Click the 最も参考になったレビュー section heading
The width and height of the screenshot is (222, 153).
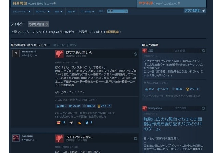[30, 45]
